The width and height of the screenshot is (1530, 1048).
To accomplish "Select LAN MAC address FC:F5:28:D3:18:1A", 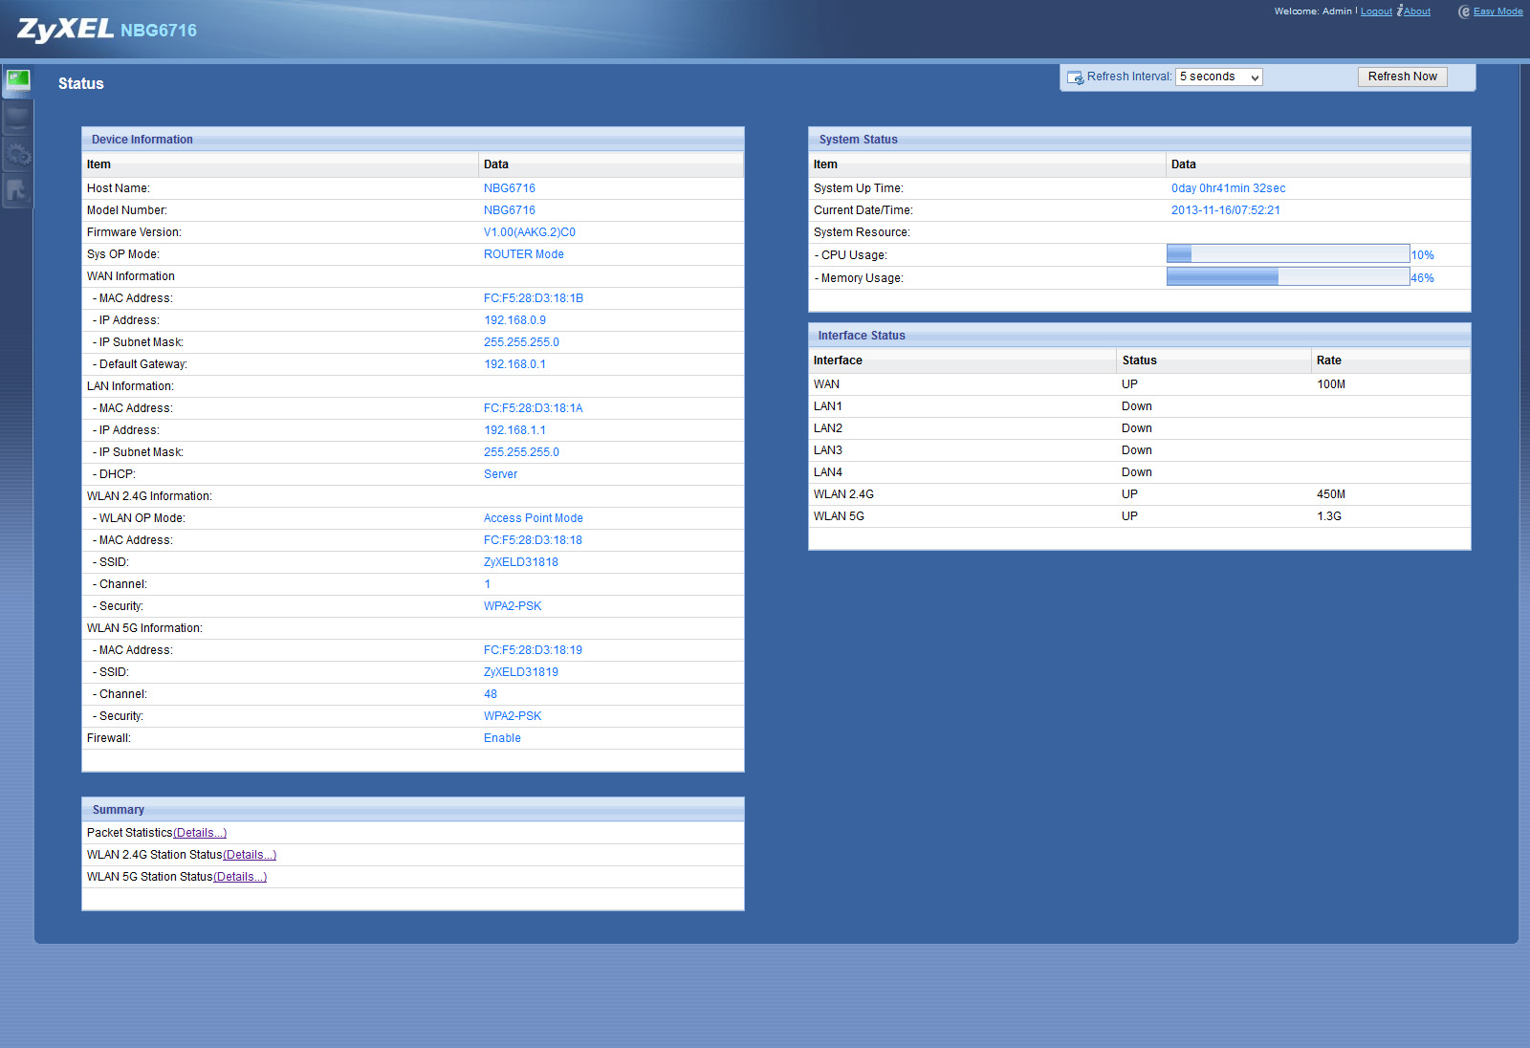I will [x=534, y=408].
